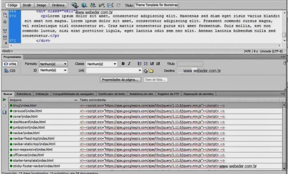Open Verificador de links tab
This screenshot has height=174, width=288.
pyautogui.click(x=111, y=94)
